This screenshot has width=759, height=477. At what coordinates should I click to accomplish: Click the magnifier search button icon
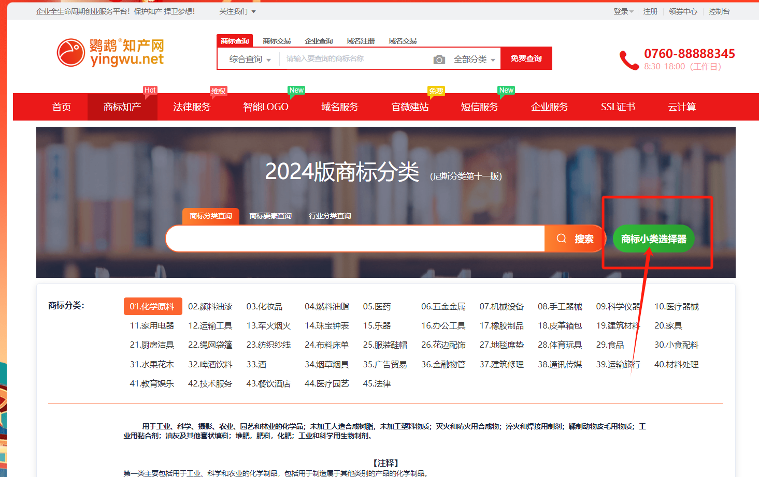pyautogui.click(x=562, y=238)
